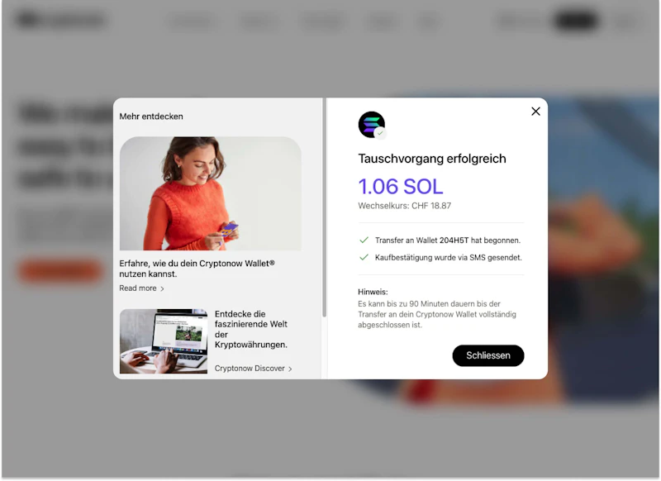
Task: Click the blurred site logo at top left
Action: point(60,20)
